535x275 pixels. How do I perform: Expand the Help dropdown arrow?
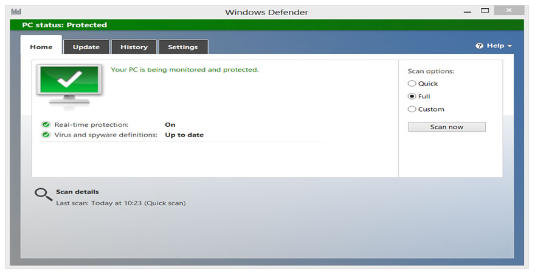coord(509,46)
